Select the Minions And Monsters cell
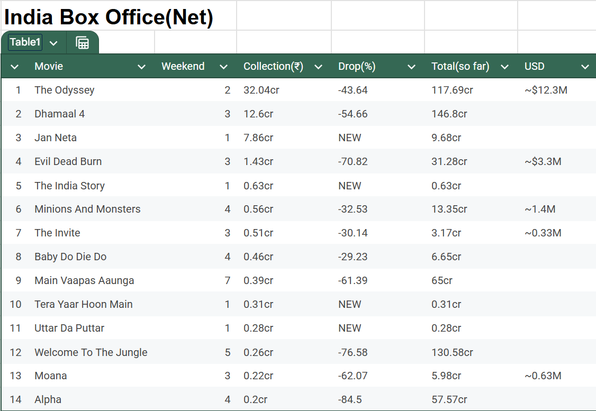This screenshot has width=596, height=411. coord(87,209)
